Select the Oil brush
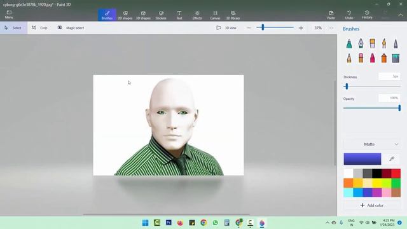Screen dimensions: 407x229 coord(372,43)
